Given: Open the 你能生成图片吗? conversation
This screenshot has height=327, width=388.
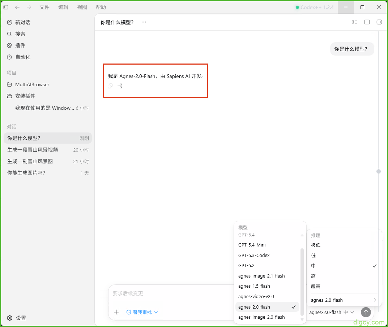Looking at the screenshot, I should pos(48,173).
